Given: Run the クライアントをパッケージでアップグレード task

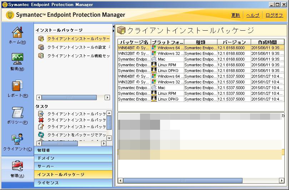Looking at the screenshot, I should pos(77,135).
